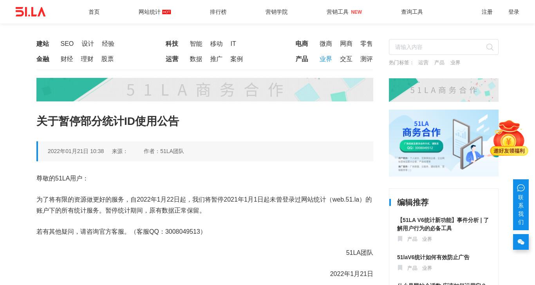The image size is (535, 285).
Task: Click the WeChat floating icon
Action: pyautogui.click(x=521, y=242)
